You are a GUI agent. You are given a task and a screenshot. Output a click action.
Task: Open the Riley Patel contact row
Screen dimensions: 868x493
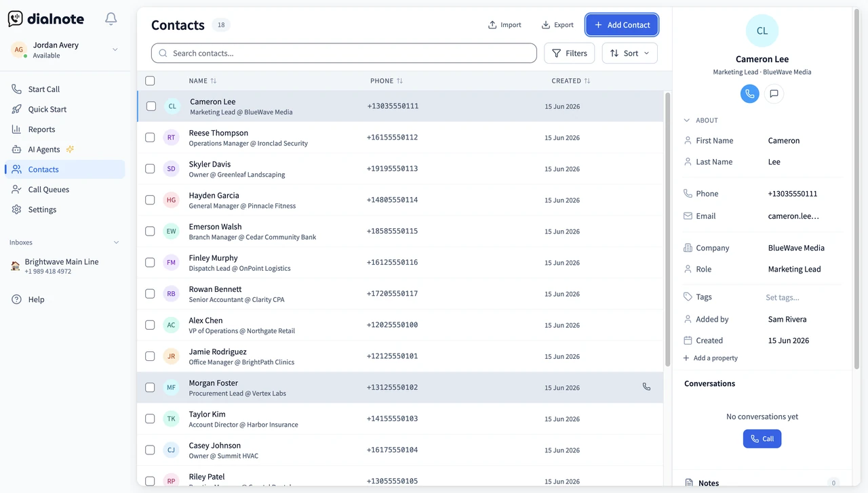[400, 477]
